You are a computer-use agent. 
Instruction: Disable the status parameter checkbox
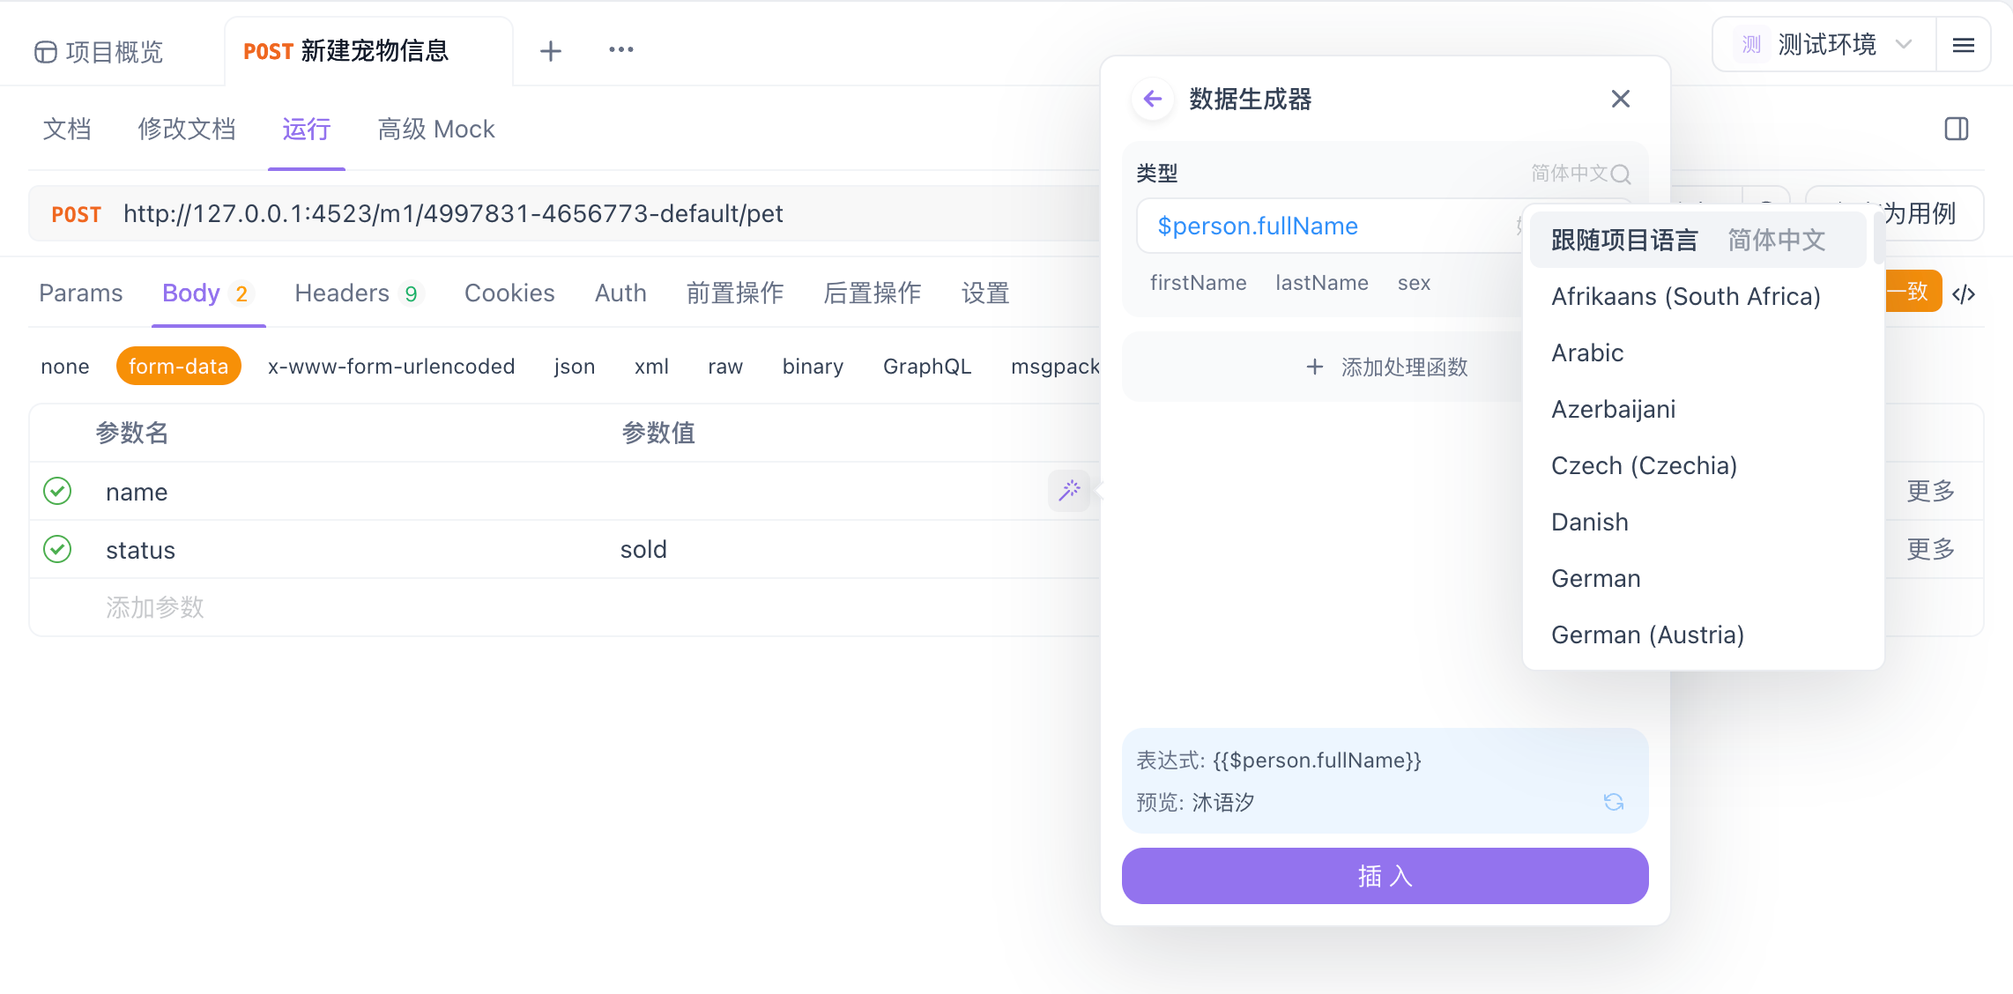(x=56, y=549)
